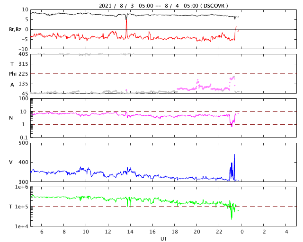The width and height of the screenshot is (303, 242).
Task: Click the 500 tick label on speed panel
Action: 23,143
